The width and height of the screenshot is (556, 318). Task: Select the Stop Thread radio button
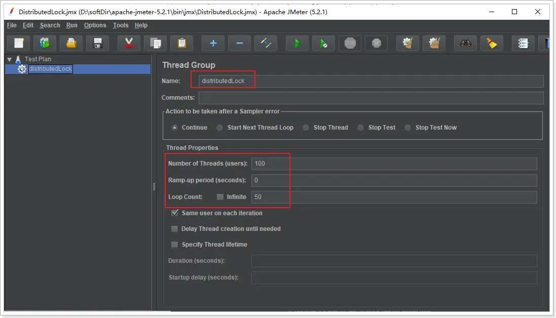coord(306,128)
